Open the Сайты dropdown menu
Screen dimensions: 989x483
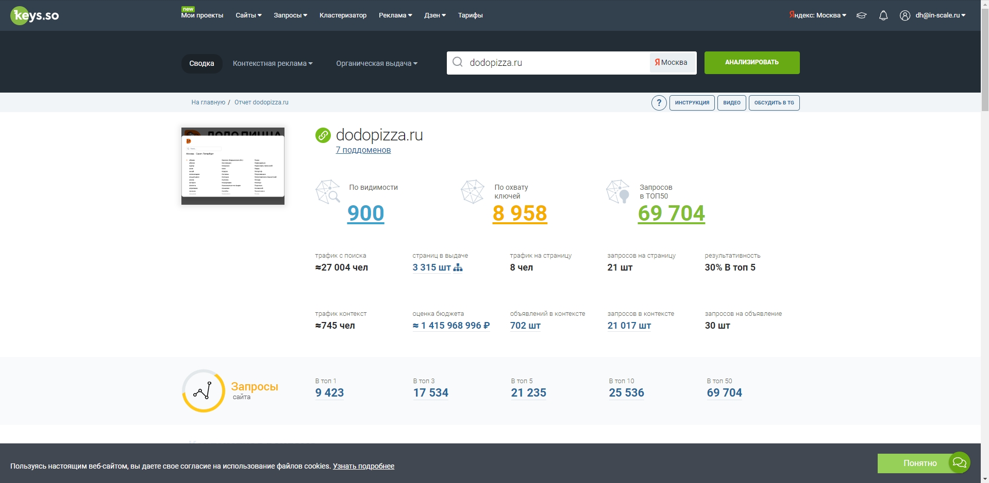coord(249,15)
